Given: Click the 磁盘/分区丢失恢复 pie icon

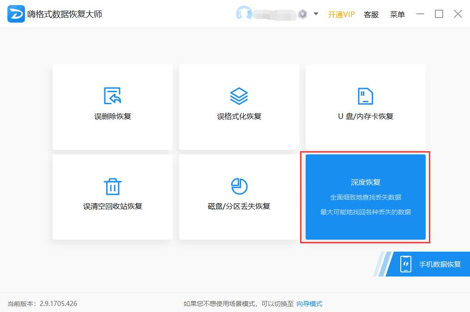Looking at the screenshot, I should click(239, 186).
